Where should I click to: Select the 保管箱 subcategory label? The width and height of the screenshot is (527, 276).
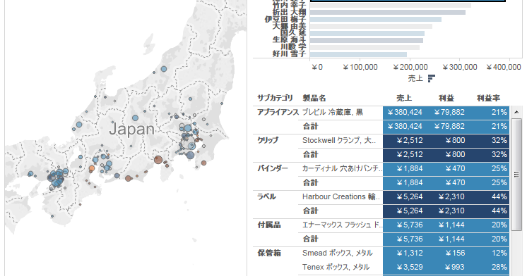(x=269, y=253)
